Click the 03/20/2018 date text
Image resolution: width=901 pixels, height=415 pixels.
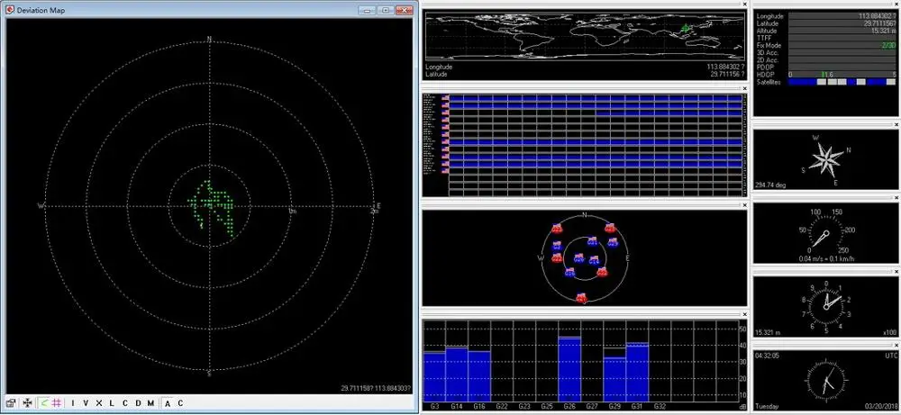point(880,406)
